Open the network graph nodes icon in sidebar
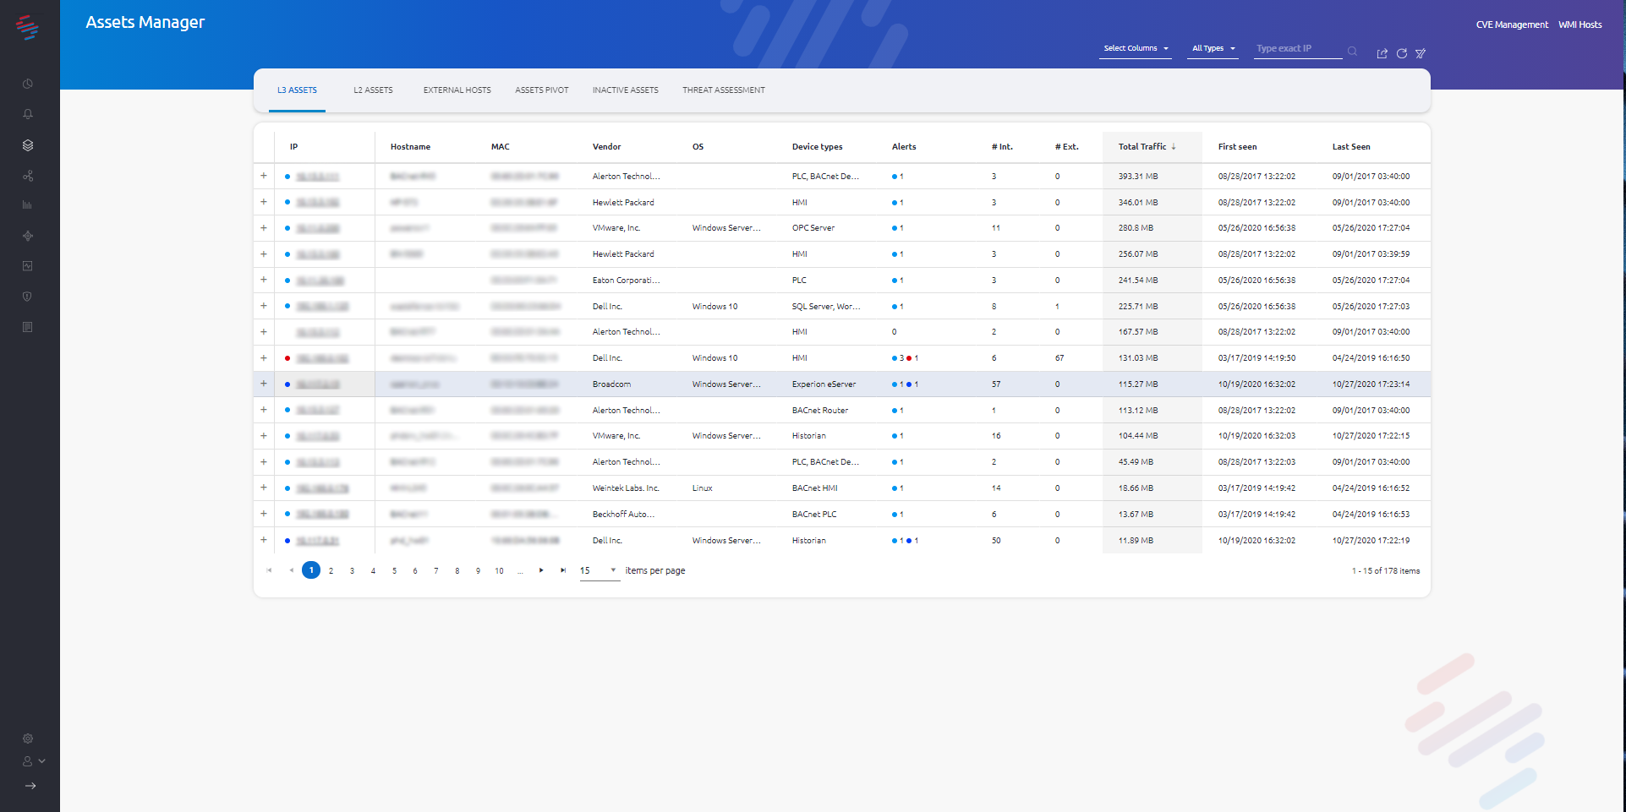 tap(28, 176)
